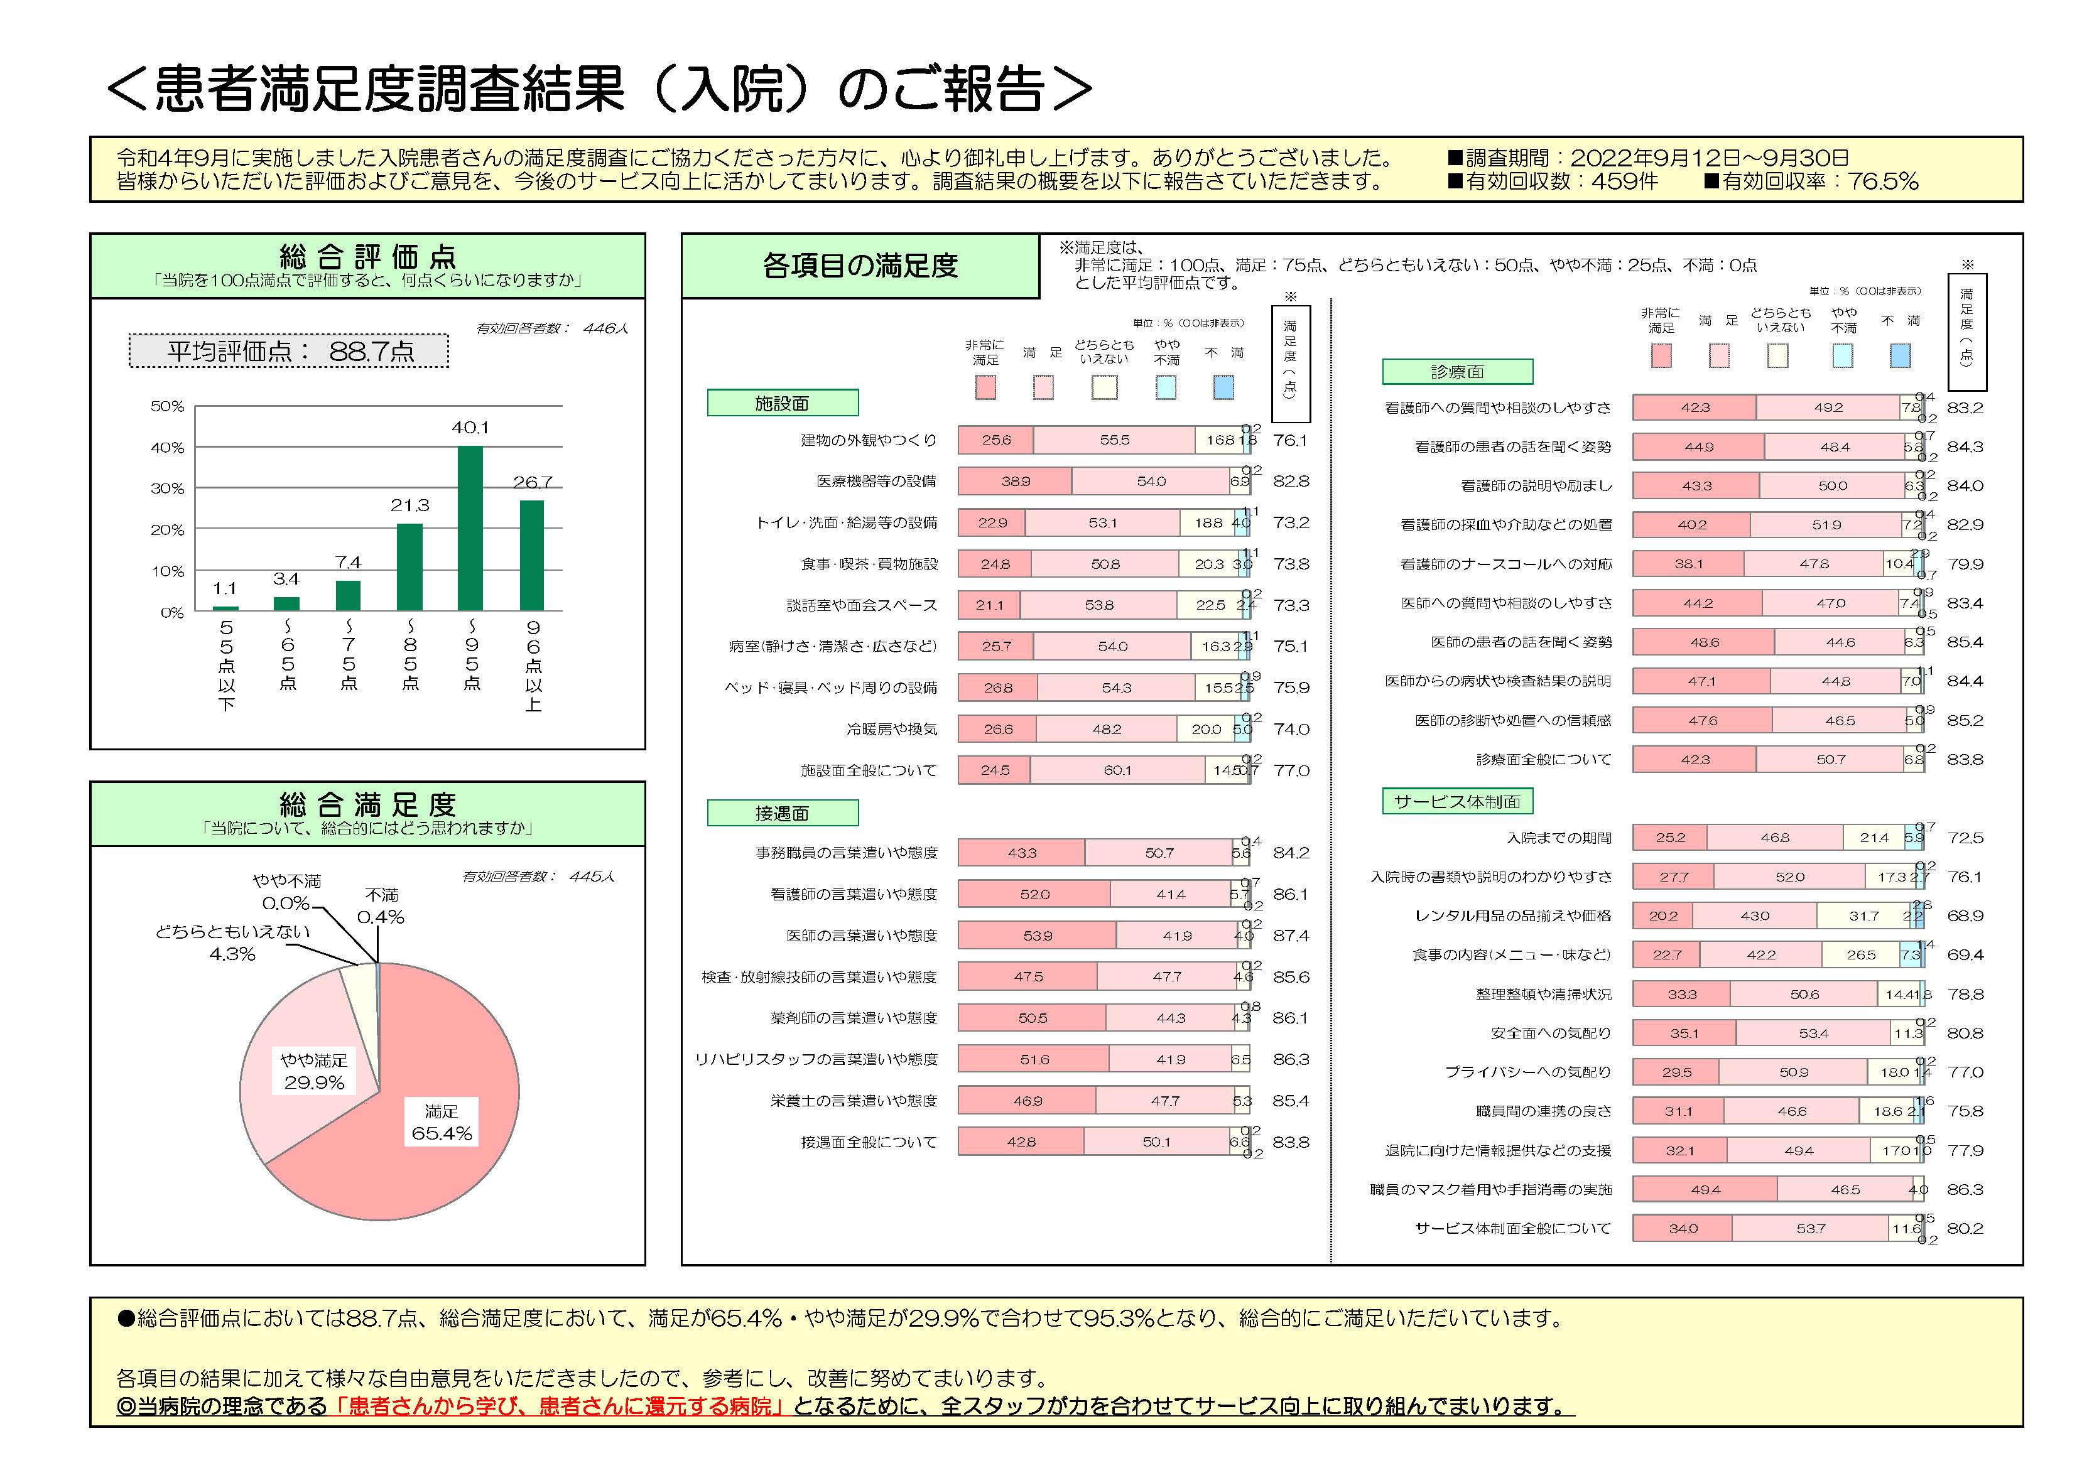Click the 冷暖房や換気 row label
This screenshot has width=2077, height=1468.
click(892, 729)
